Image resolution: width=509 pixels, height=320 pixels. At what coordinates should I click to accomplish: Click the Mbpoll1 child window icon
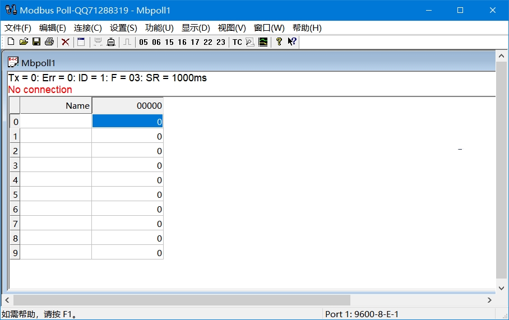pyautogui.click(x=13, y=62)
